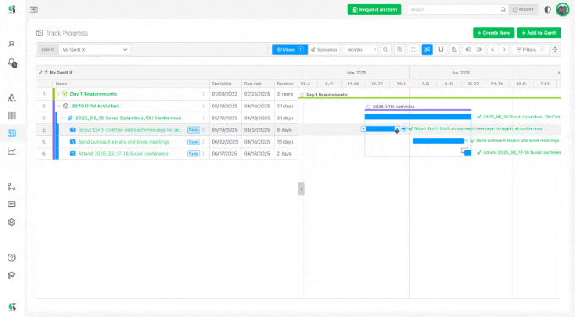
Task: Open notifications bell in sidebar
Action: point(12,63)
